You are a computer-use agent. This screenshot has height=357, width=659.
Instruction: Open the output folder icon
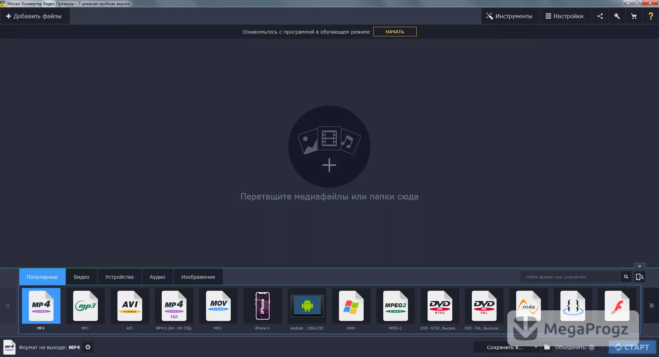click(547, 347)
